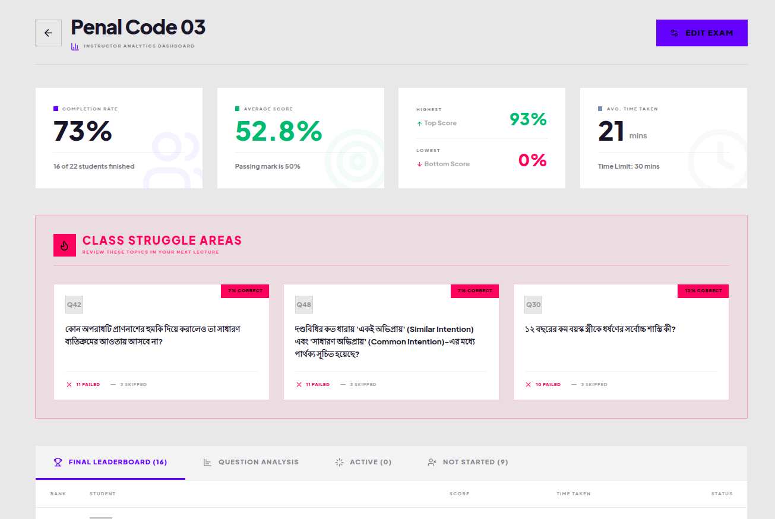Image resolution: width=775 pixels, height=519 pixels.
Task: Click the Q30 question badge
Action: [533, 305]
